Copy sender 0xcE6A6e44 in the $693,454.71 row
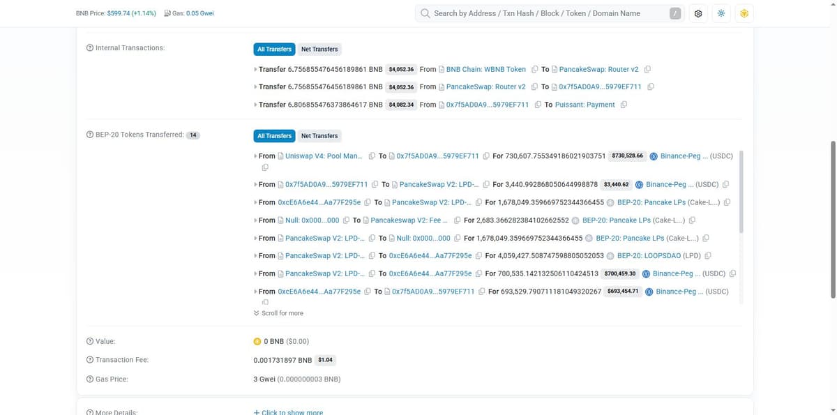This screenshot has width=837, height=415. pyautogui.click(x=368, y=292)
